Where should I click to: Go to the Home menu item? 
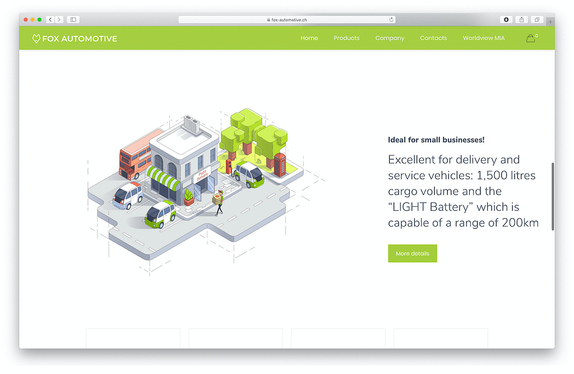[309, 38]
